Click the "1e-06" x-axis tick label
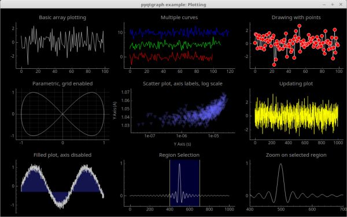The width and height of the screenshot is (347, 217). [x=181, y=136]
